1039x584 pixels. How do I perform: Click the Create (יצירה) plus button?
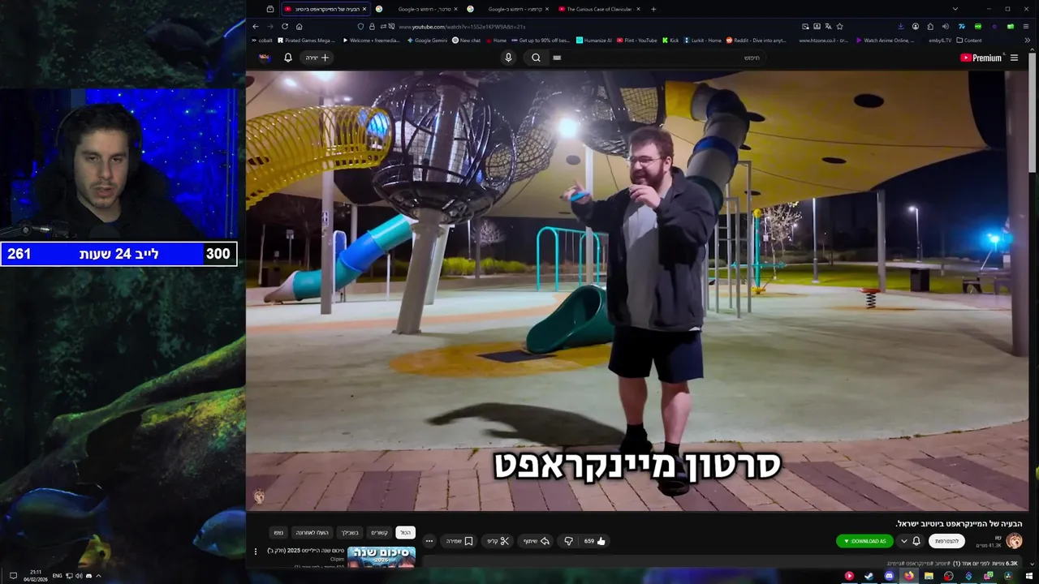[x=317, y=58]
